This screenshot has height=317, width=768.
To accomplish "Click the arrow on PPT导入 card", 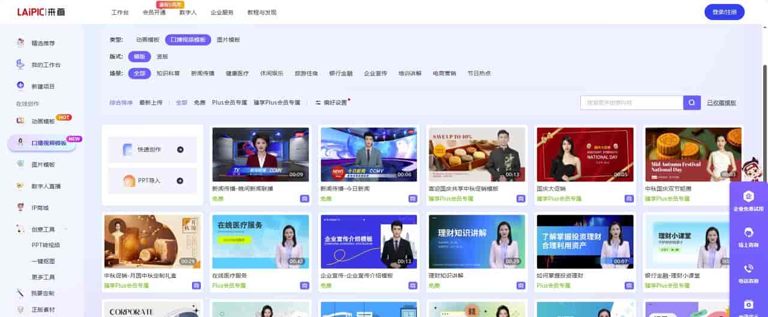I will (180, 180).
